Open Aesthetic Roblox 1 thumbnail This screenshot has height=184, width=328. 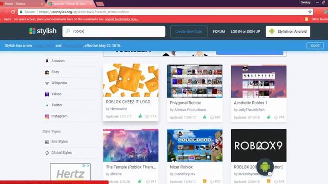point(259,81)
